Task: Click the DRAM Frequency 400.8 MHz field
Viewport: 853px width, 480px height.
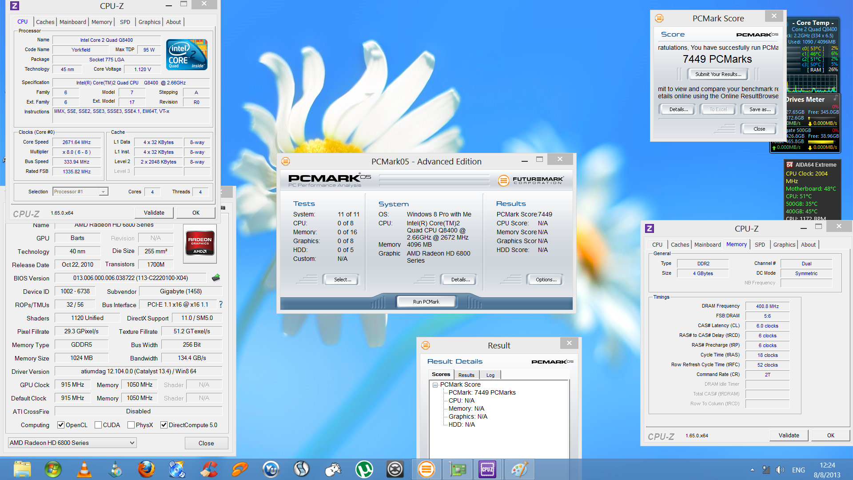Action: [767, 306]
